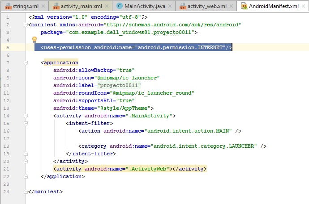Click line number 18 in the gutter
The height and width of the screenshot is (204, 309).
(6, 146)
